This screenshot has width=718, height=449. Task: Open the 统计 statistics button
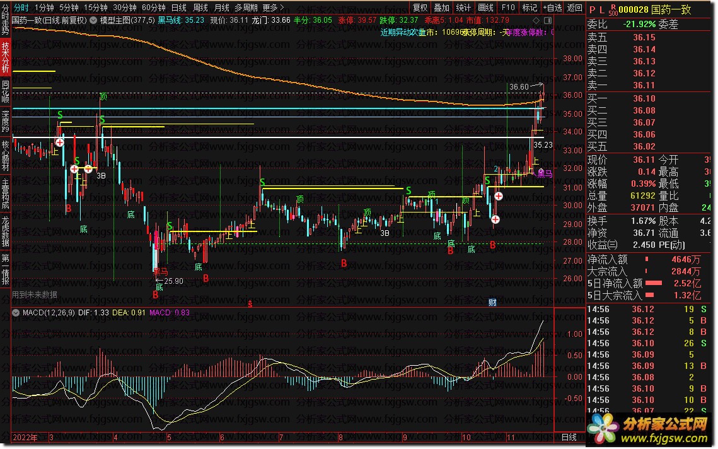[463, 8]
